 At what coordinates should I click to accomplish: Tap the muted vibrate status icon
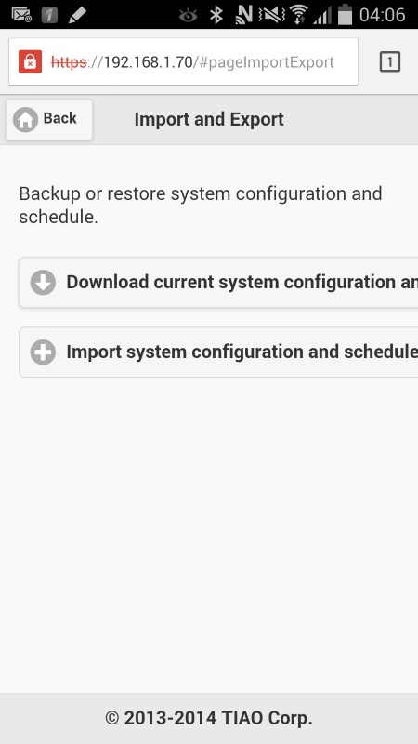(x=272, y=15)
